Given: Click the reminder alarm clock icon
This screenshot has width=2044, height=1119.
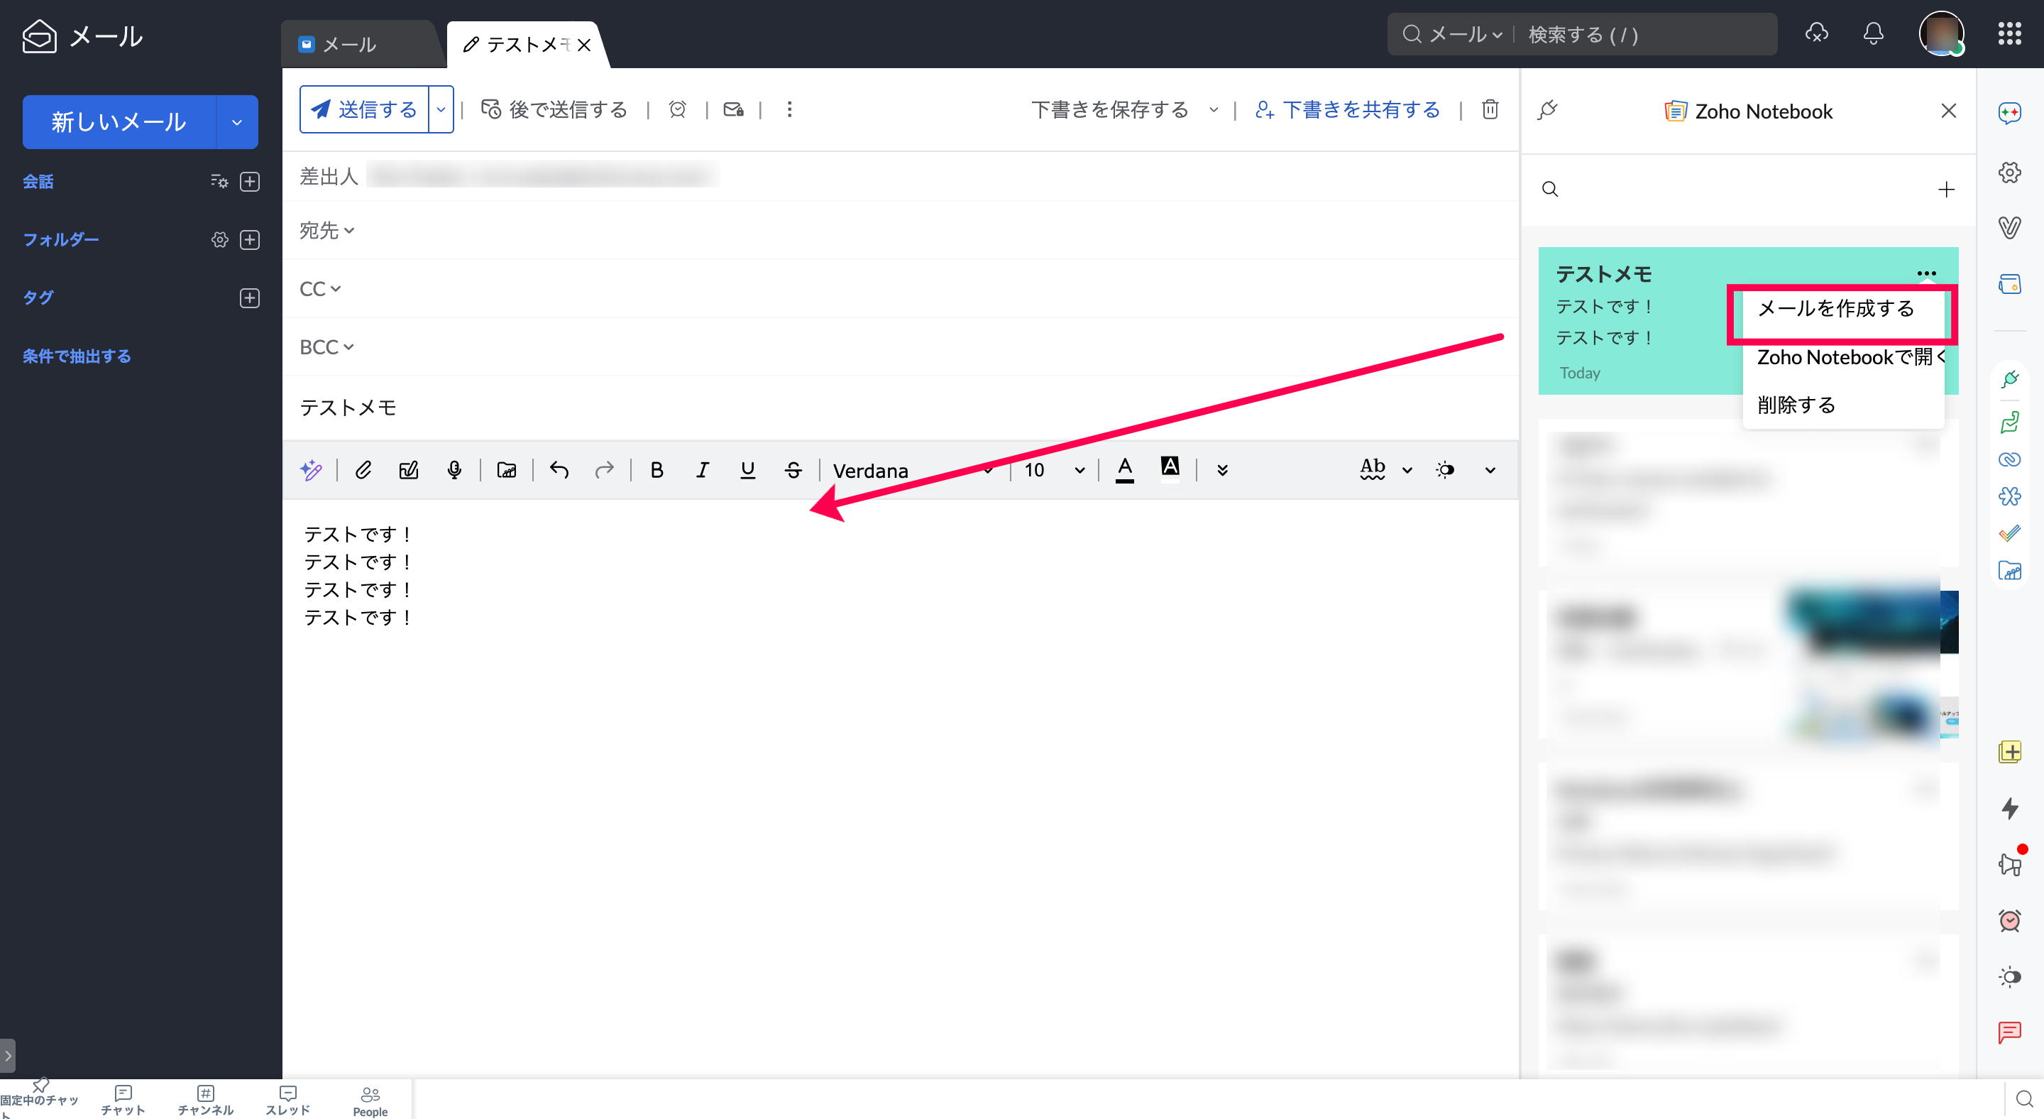Looking at the screenshot, I should tap(677, 109).
